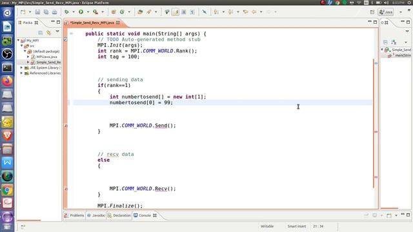Click the Open Type toolbar icon
The width and height of the screenshot is (413, 232).
pyautogui.click(x=140, y=12)
